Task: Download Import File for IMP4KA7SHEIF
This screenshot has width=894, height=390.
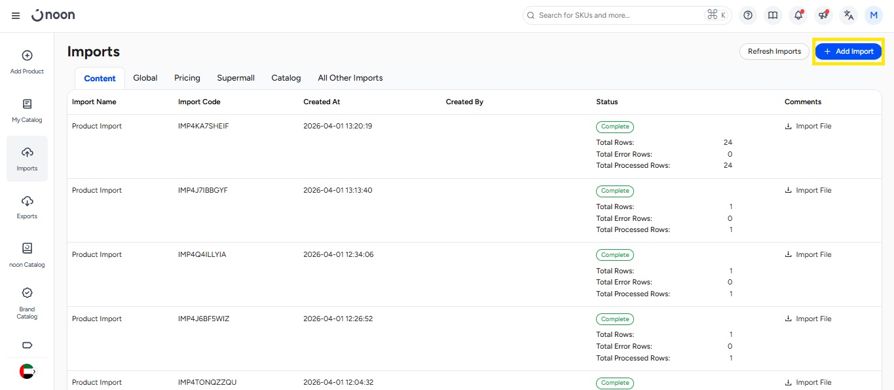Action: pos(808,127)
